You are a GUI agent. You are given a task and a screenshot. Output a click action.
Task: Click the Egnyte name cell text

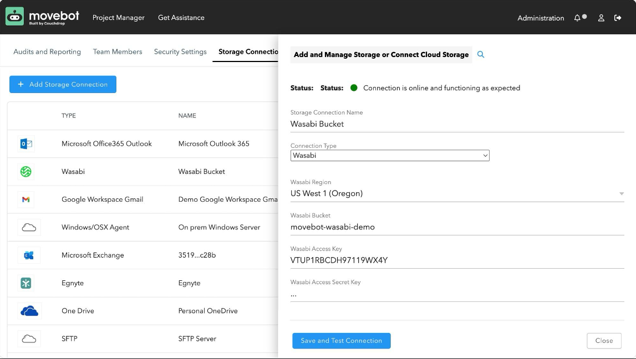pyautogui.click(x=190, y=283)
